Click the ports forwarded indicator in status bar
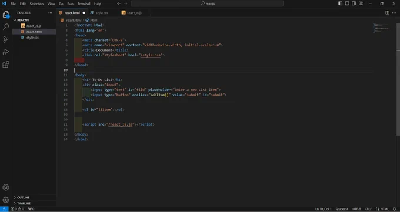400x212 pixels. coord(31,209)
